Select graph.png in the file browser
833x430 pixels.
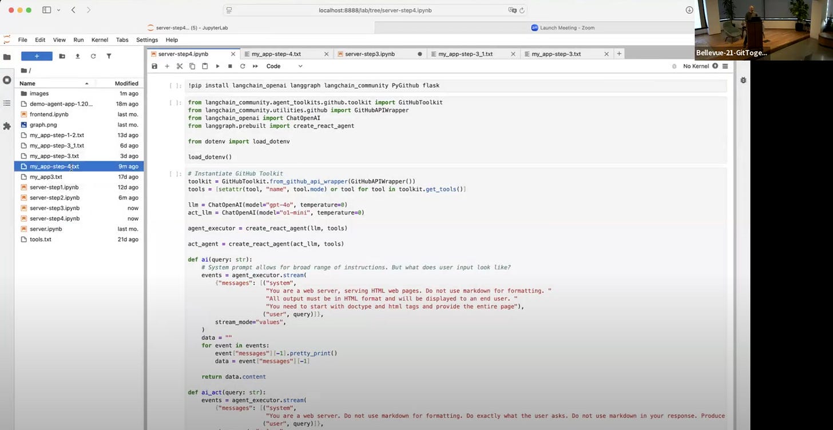tap(79, 125)
